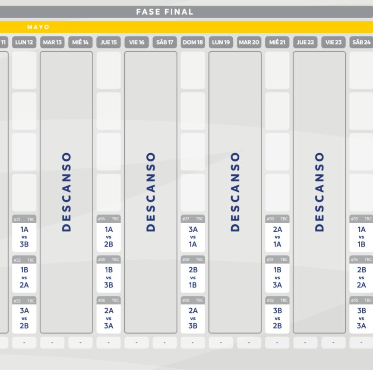Viewport: 373px width, 370px height.
Task: Click DESCANSO block under MAR 13 and MIÉ 14
Action: pos(66,192)
